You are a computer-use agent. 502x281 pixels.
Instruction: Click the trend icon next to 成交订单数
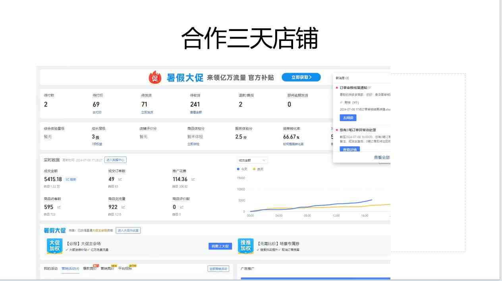[120, 179]
